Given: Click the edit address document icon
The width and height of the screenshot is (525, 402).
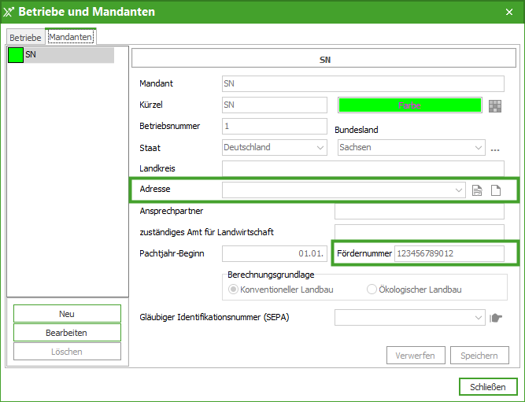Looking at the screenshot, I should coord(477,190).
